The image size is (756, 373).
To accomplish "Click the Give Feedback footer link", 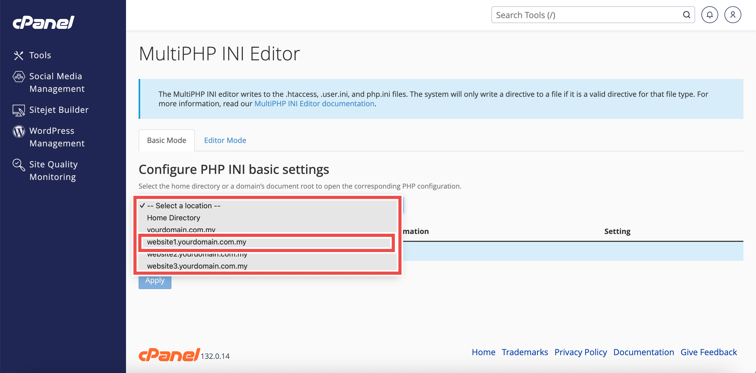I will point(708,352).
